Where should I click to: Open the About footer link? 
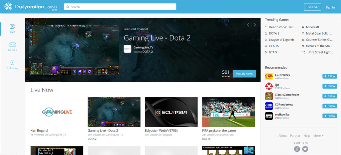coord(282,136)
